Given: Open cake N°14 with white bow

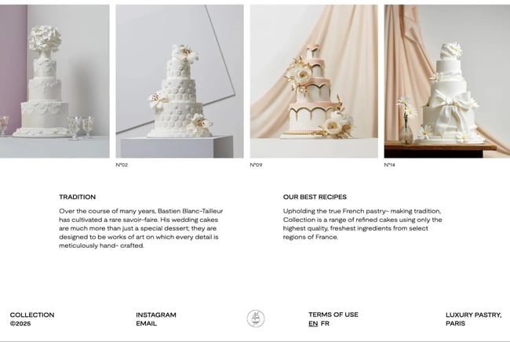Looking at the screenshot, I should (447, 82).
